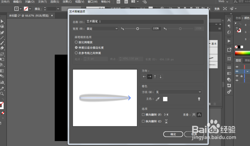
Task: Open the Paragraph panel icon
Action: click(229, 26)
